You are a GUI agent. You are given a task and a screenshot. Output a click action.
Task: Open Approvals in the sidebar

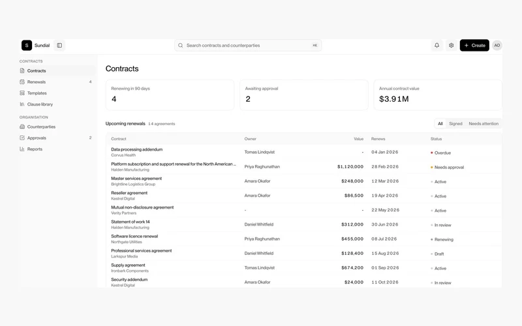(x=57, y=138)
